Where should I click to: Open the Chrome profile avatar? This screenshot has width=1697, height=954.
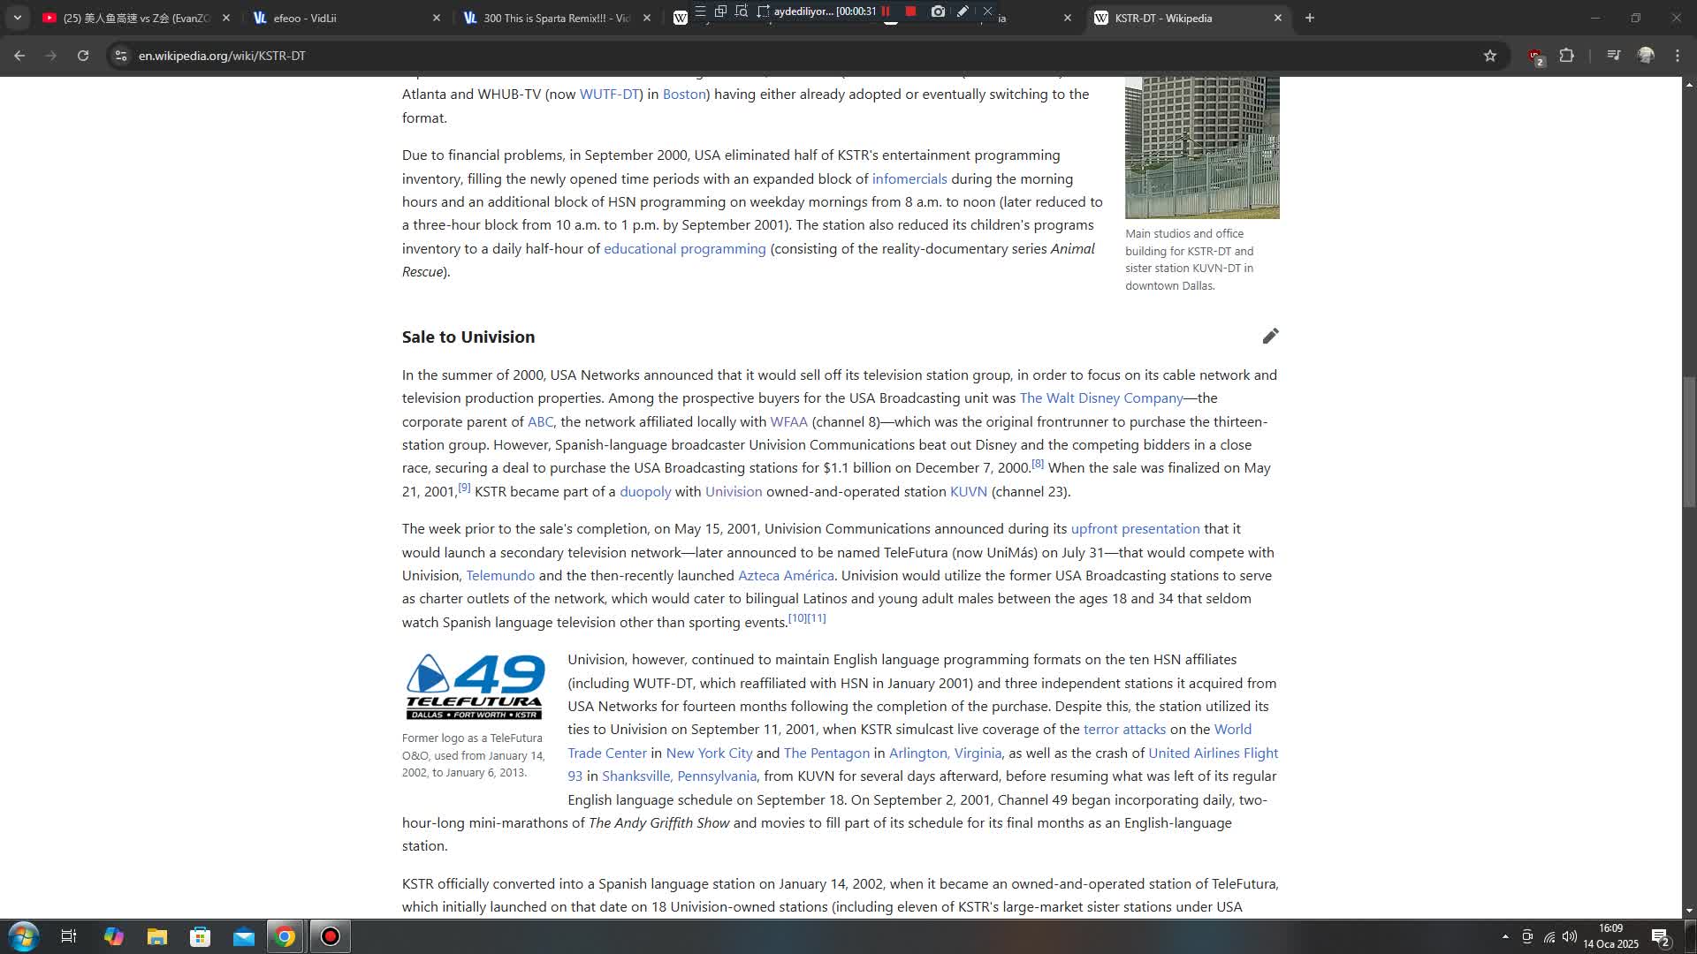(1646, 56)
